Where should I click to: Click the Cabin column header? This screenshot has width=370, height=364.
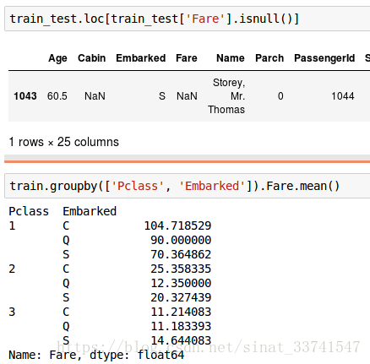[92, 58]
